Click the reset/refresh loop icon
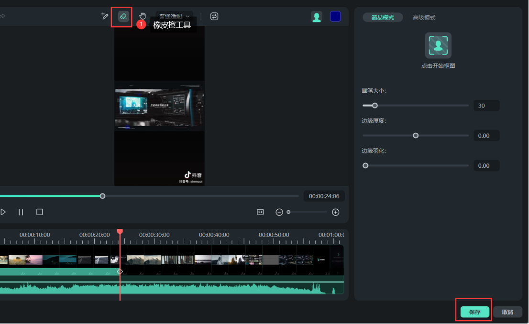This screenshot has height=324, width=529. click(214, 16)
